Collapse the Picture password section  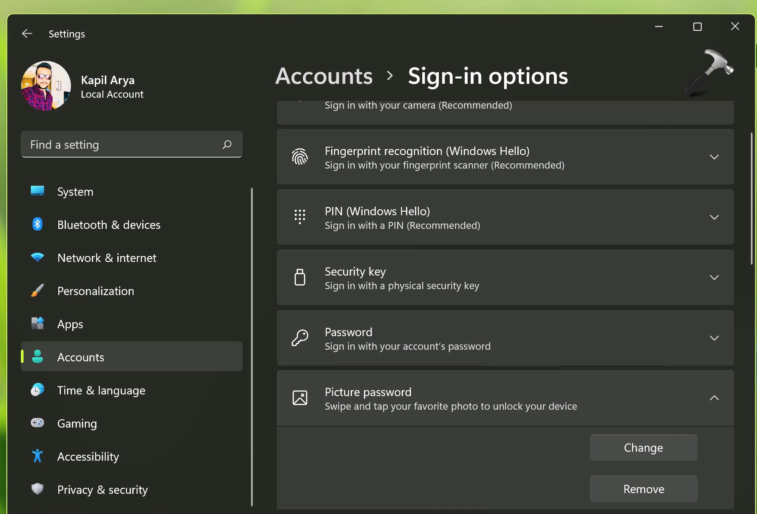pos(714,398)
